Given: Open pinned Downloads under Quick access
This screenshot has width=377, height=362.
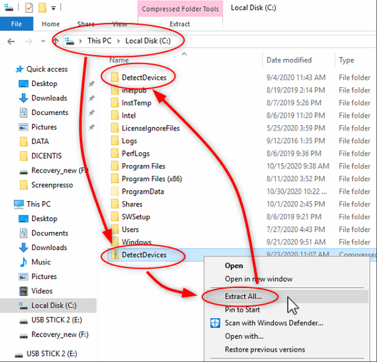Looking at the screenshot, I should point(49,98).
